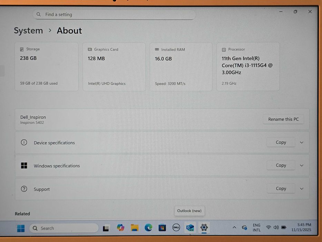Go back to System in the breadcrumb
Image resolution: width=322 pixels, height=242 pixels.
[28, 31]
